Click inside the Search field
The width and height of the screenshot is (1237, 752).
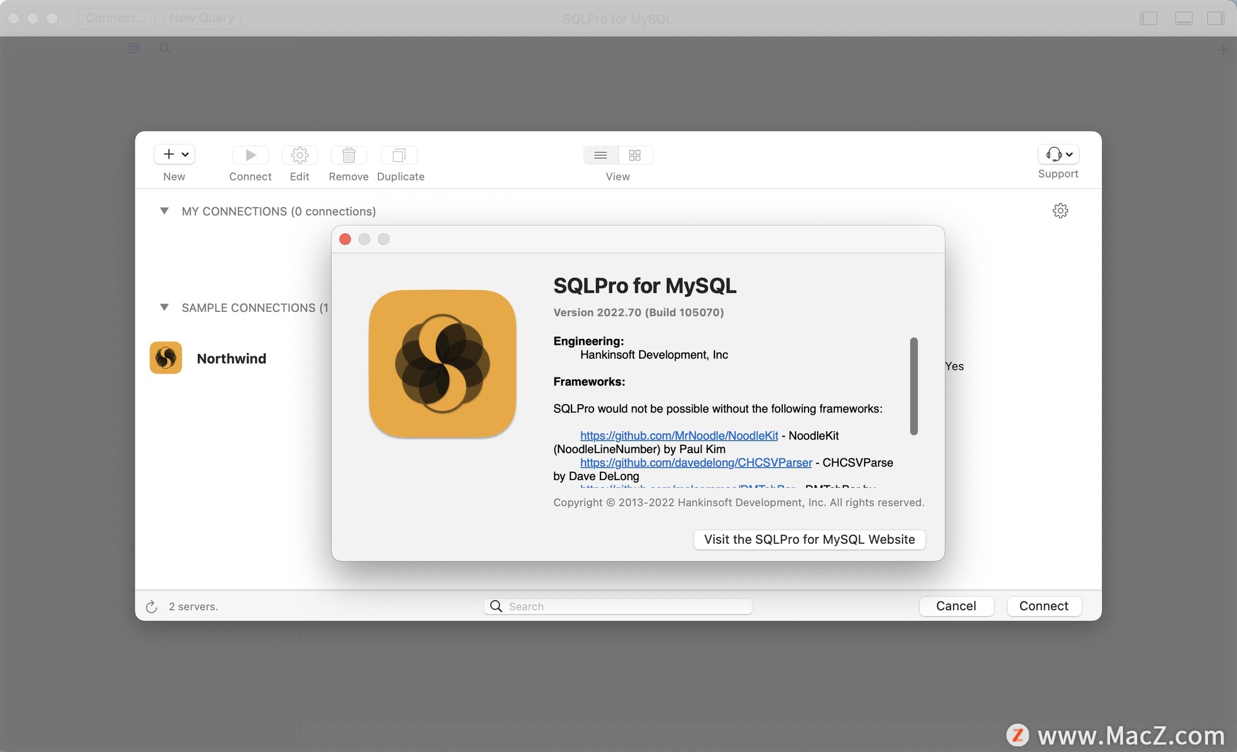(x=617, y=606)
